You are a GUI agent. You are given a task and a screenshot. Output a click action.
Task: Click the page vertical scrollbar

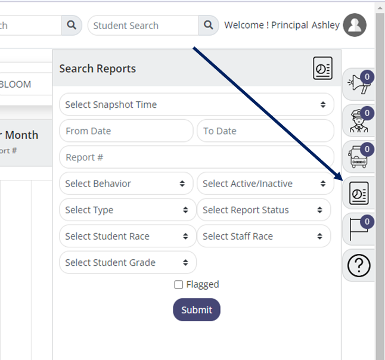click(380, 187)
